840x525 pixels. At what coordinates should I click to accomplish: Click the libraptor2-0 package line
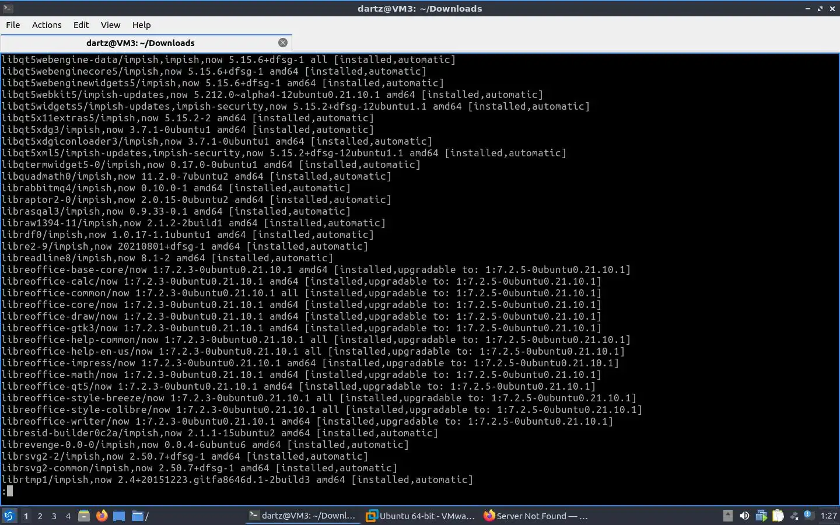point(197,199)
